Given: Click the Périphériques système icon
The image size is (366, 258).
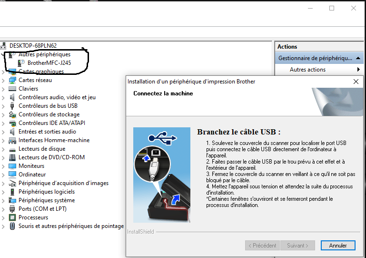Looking at the screenshot, I should [12, 200].
